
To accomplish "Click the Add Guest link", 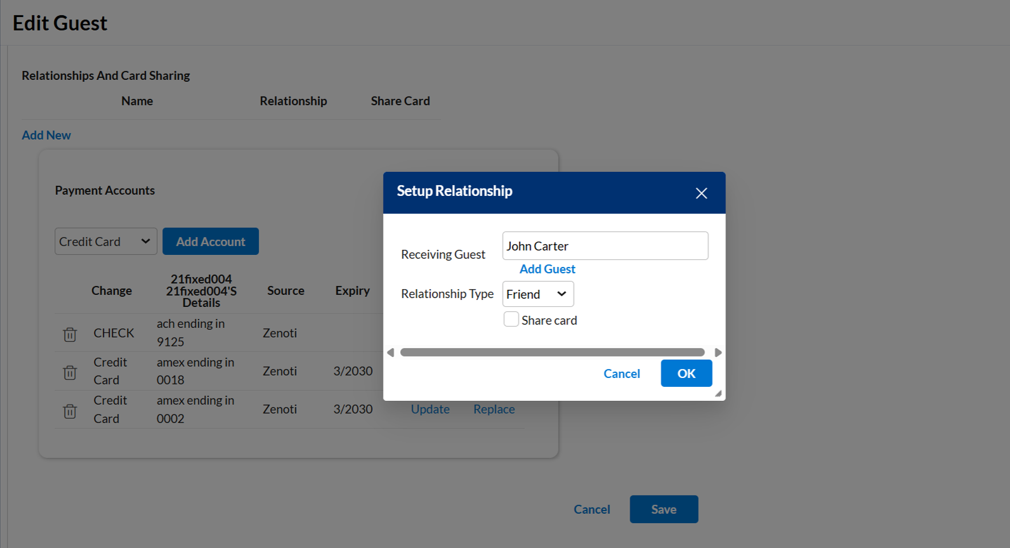I will point(548,269).
